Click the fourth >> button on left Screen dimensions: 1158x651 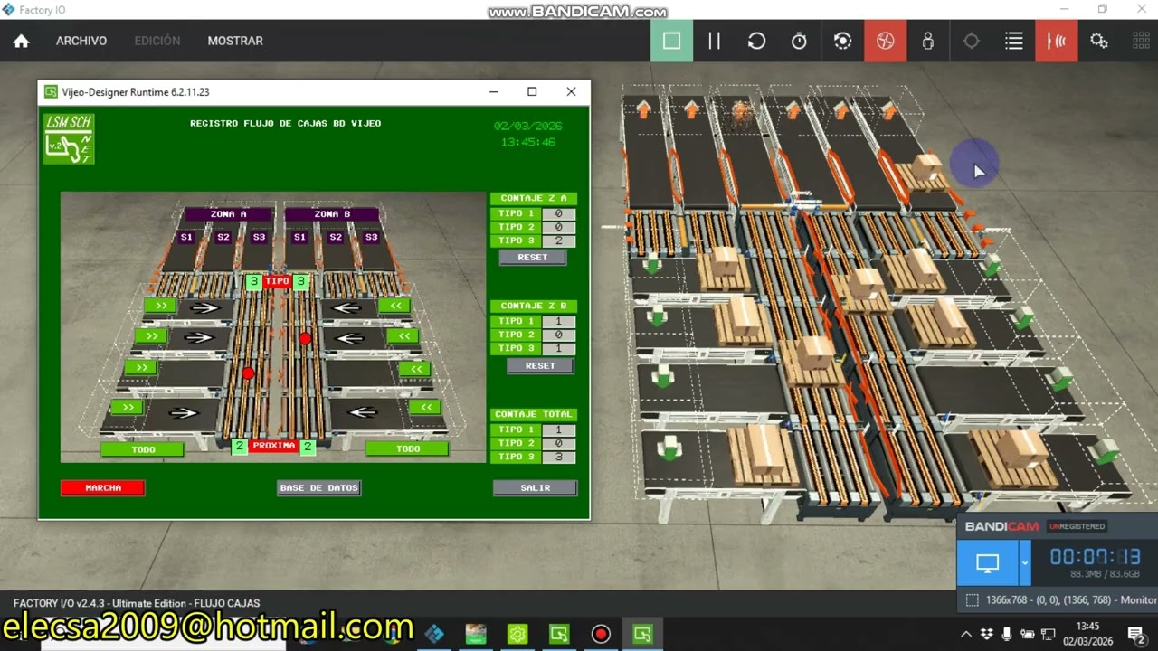click(x=128, y=408)
